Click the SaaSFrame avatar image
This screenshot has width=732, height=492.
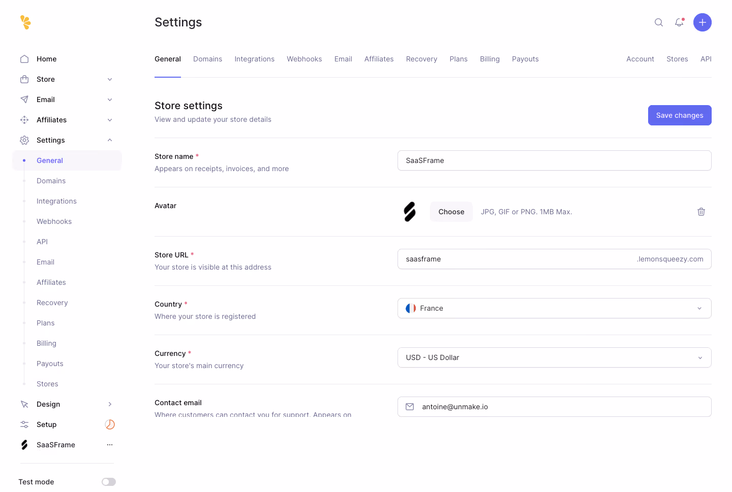tap(410, 212)
